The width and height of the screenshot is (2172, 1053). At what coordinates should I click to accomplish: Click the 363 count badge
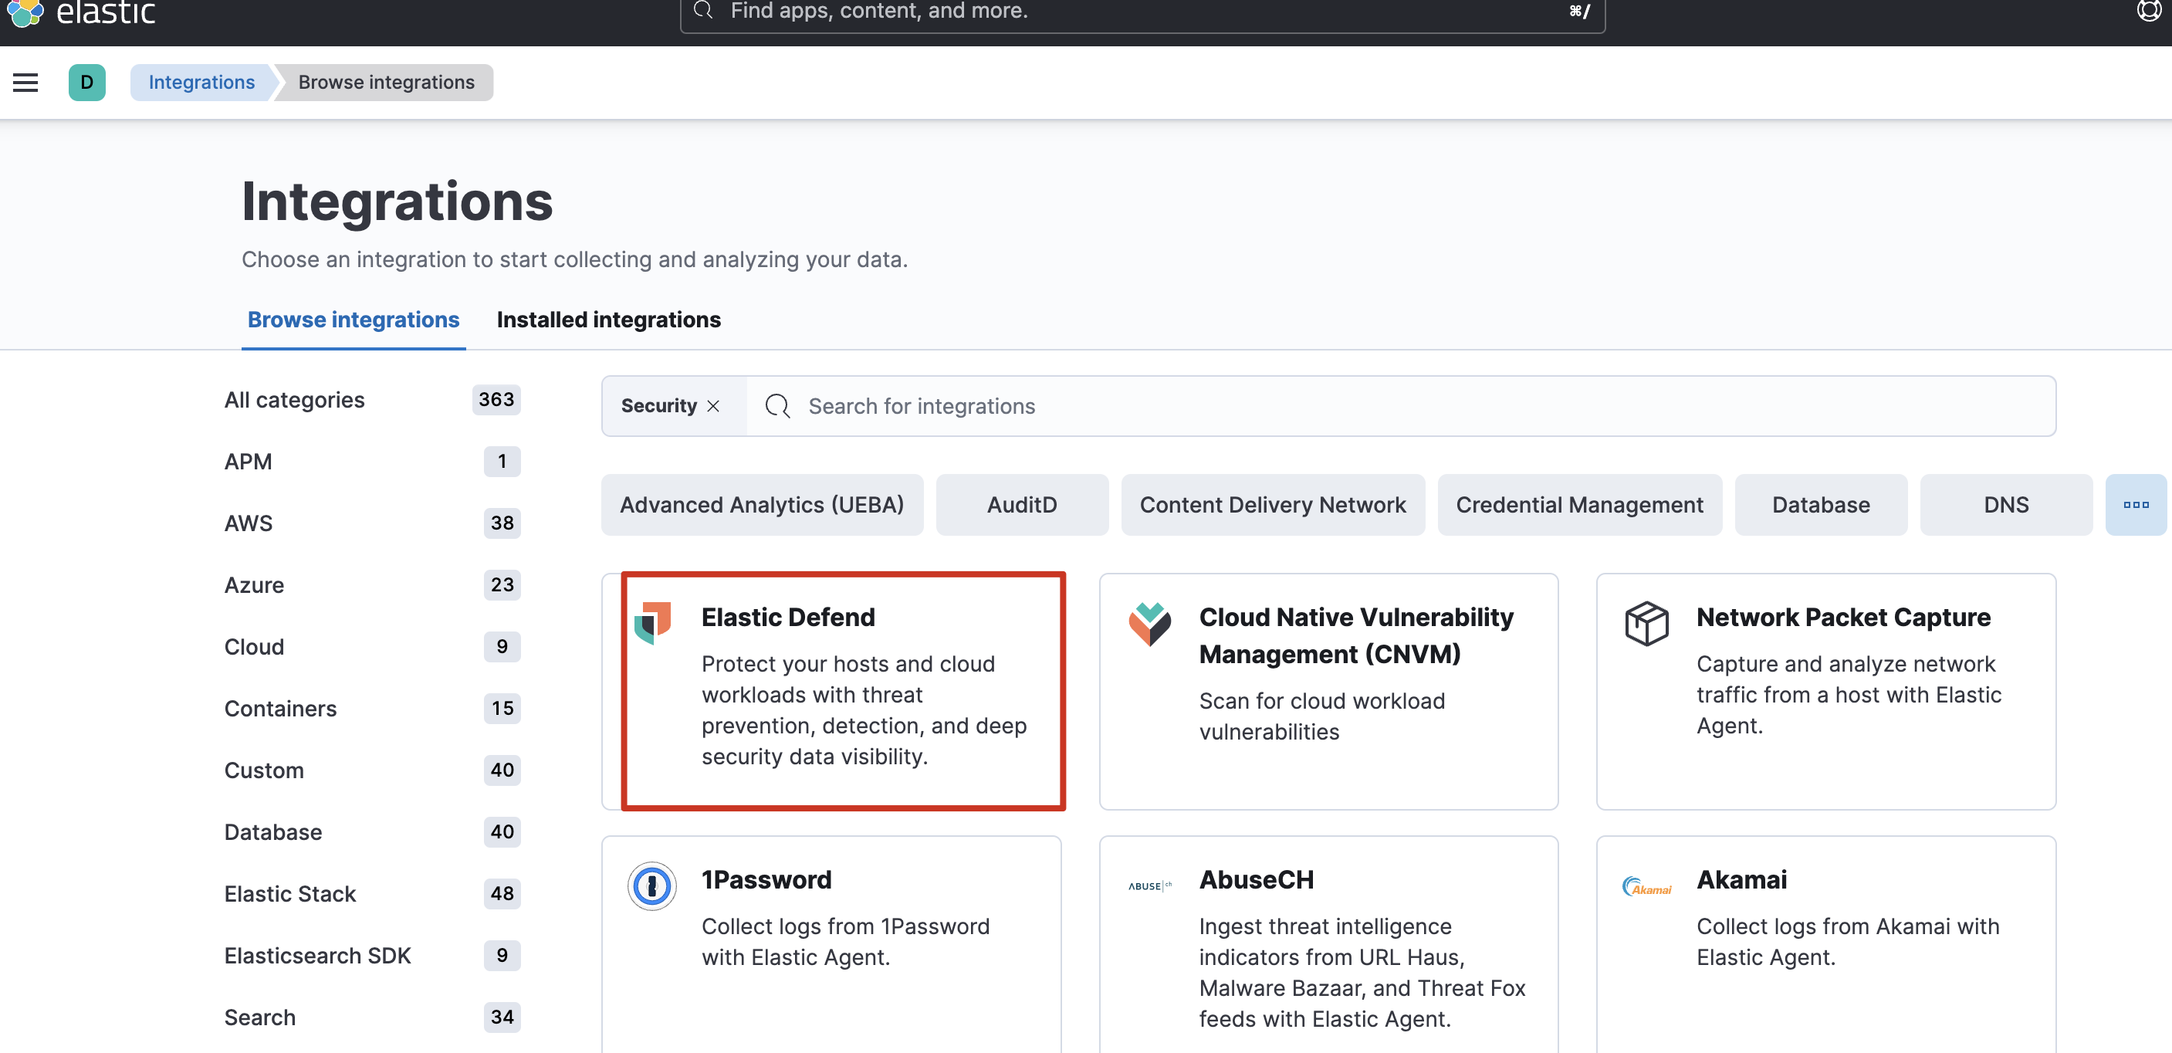(x=496, y=400)
